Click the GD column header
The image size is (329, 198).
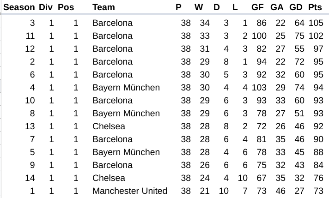pos(296,7)
